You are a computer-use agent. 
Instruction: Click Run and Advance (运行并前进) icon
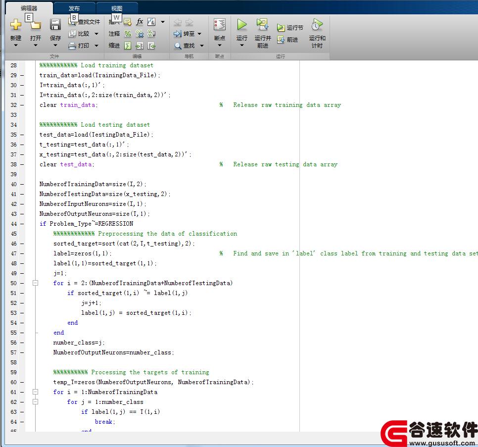pos(262,24)
